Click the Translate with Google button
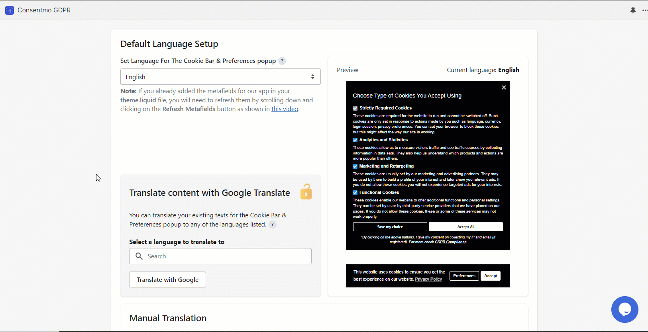This screenshot has height=332, width=648. pyautogui.click(x=167, y=279)
